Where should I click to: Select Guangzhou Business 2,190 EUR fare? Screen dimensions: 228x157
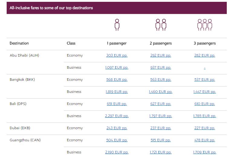(x=117, y=152)
